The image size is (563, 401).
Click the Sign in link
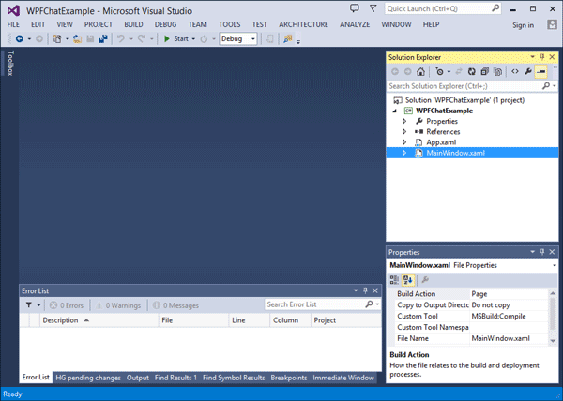[x=523, y=25]
